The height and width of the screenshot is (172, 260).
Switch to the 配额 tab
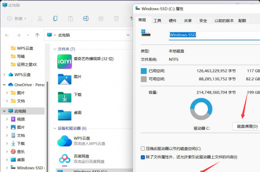(242, 21)
